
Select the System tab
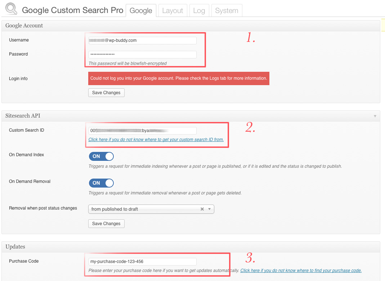227,10
